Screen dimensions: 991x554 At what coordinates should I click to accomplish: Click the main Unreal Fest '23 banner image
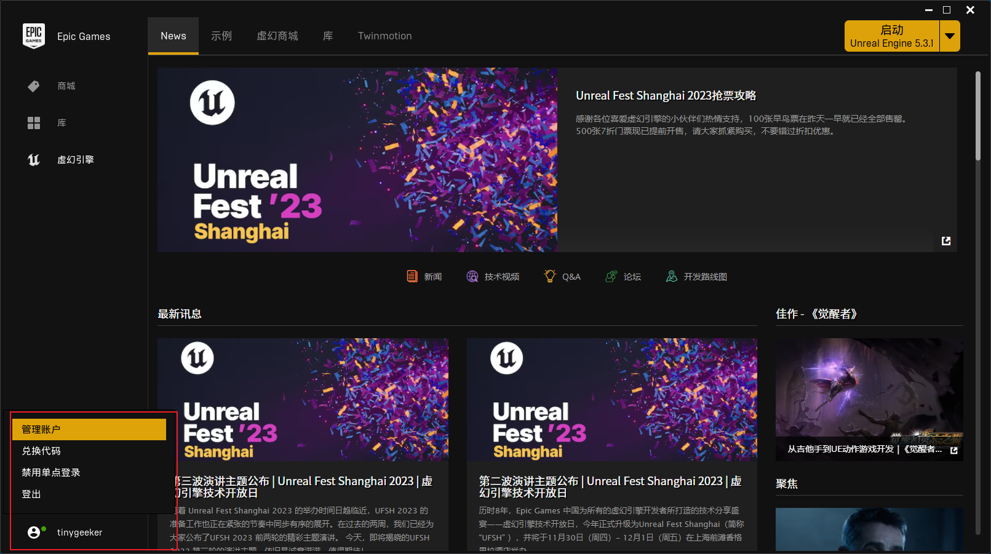[357, 160]
